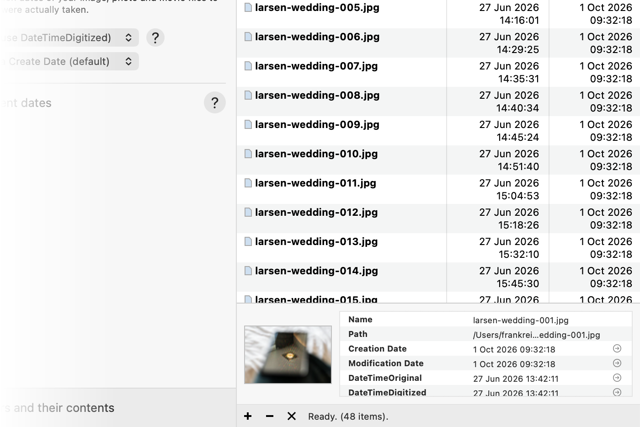
Task: Click DateTimeOriginal value 27 Jun 2026 13:42:11
Action: 516,379
